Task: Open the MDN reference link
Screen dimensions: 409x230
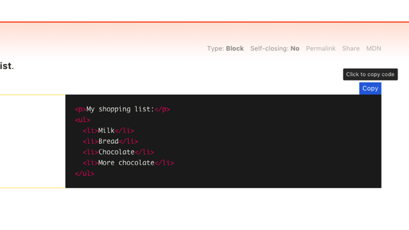Action: click(373, 49)
